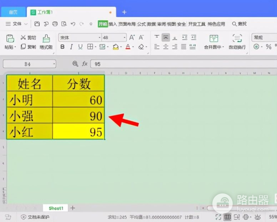Open the Paste options dropdown arrow
The width and height of the screenshot is (277, 222).
point(15,47)
